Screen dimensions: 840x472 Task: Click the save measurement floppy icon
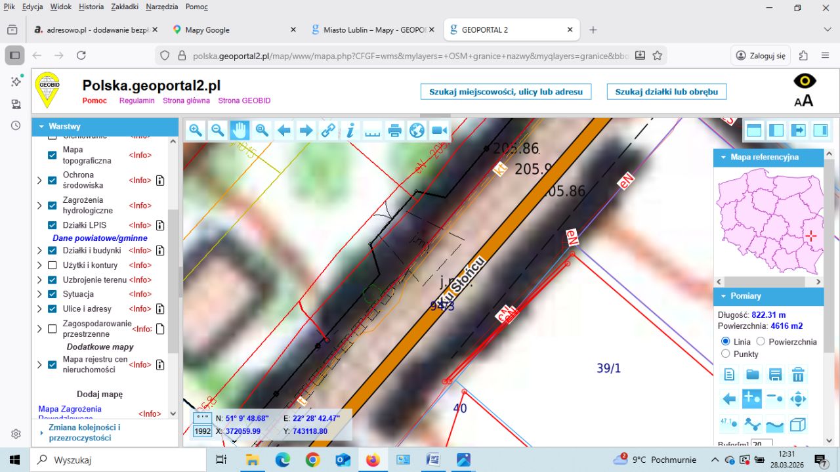(x=775, y=375)
